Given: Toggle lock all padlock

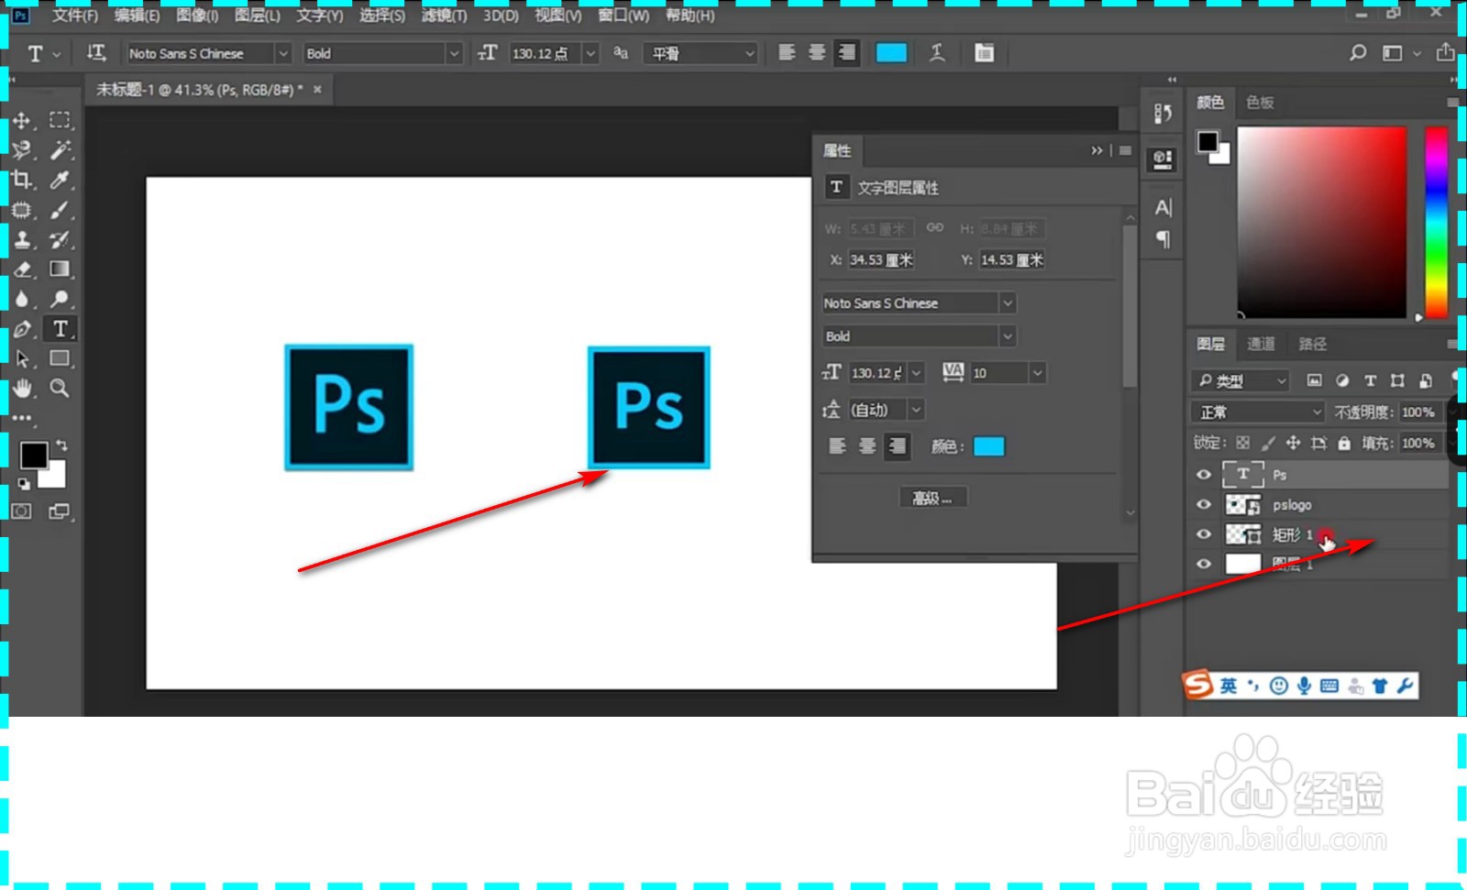Looking at the screenshot, I should point(1344,443).
